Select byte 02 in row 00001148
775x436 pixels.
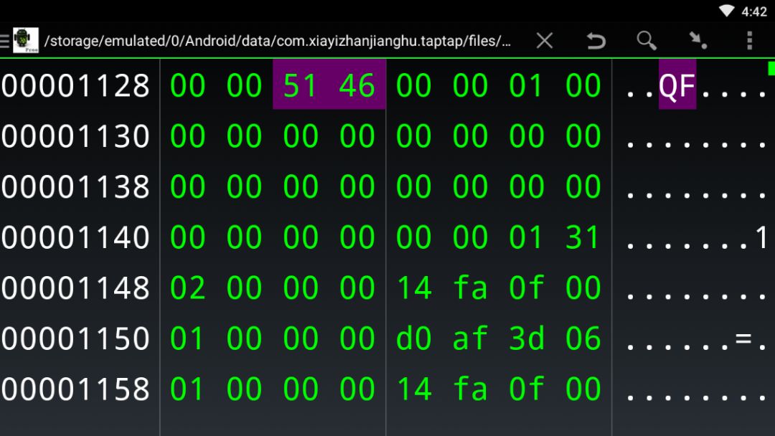(x=187, y=288)
